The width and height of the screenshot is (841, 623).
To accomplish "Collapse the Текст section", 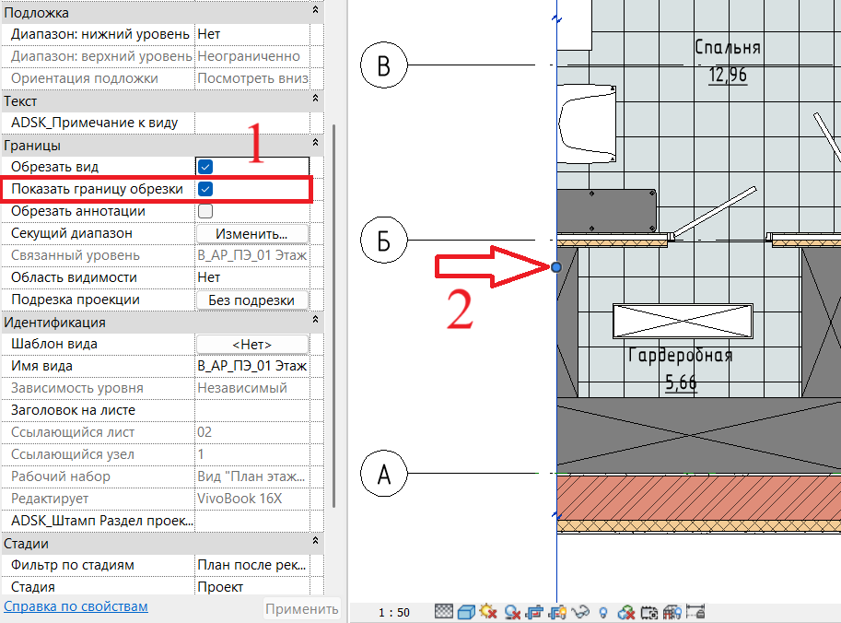I will 315,99.
